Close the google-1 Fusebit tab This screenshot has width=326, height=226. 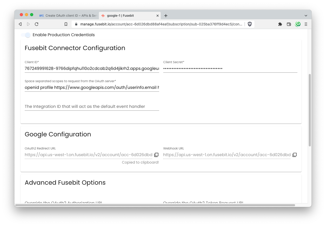tap(158, 16)
